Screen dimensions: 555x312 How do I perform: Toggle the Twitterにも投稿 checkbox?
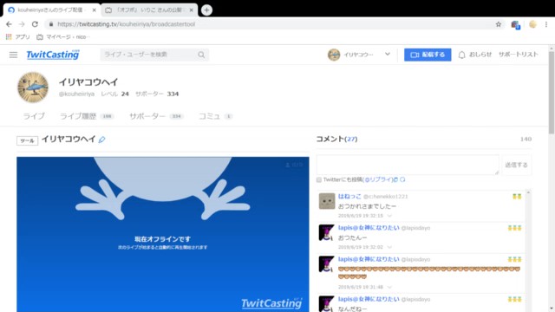click(x=319, y=179)
